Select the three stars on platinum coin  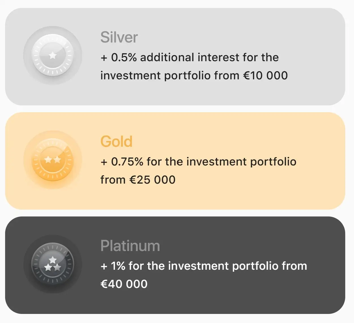(x=53, y=263)
